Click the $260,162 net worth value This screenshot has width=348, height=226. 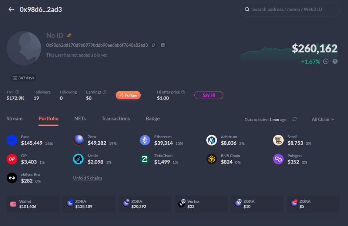[315, 48]
